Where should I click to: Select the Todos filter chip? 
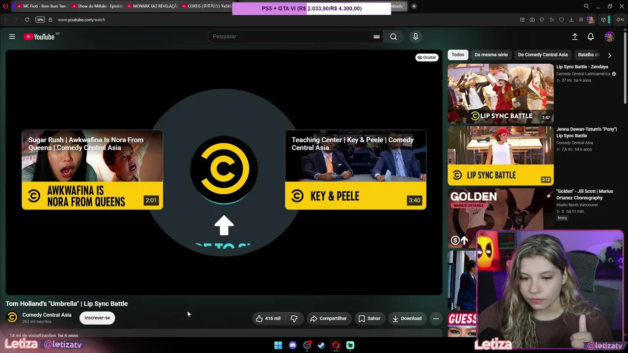(x=458, y=55)
